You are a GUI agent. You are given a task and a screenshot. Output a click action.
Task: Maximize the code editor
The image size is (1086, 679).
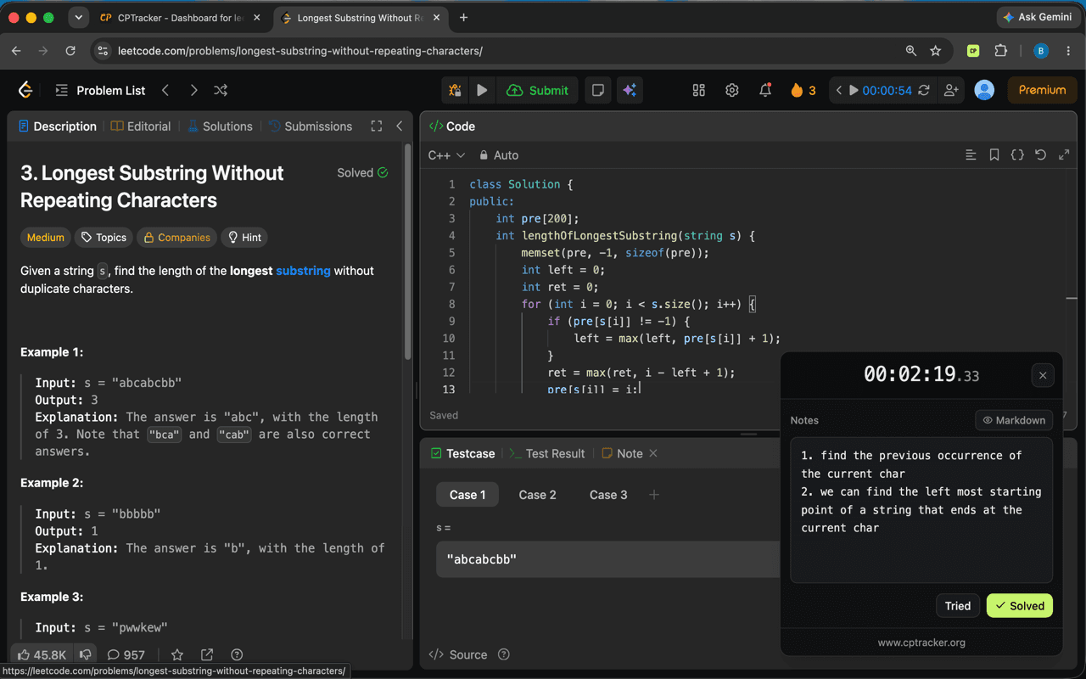pos(1064,155)
